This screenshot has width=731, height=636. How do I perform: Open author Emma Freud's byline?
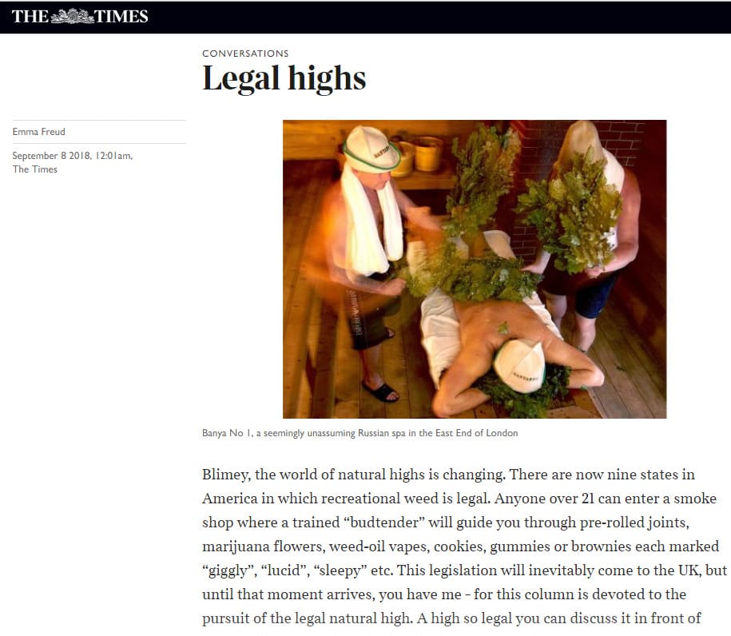point(38,132)
